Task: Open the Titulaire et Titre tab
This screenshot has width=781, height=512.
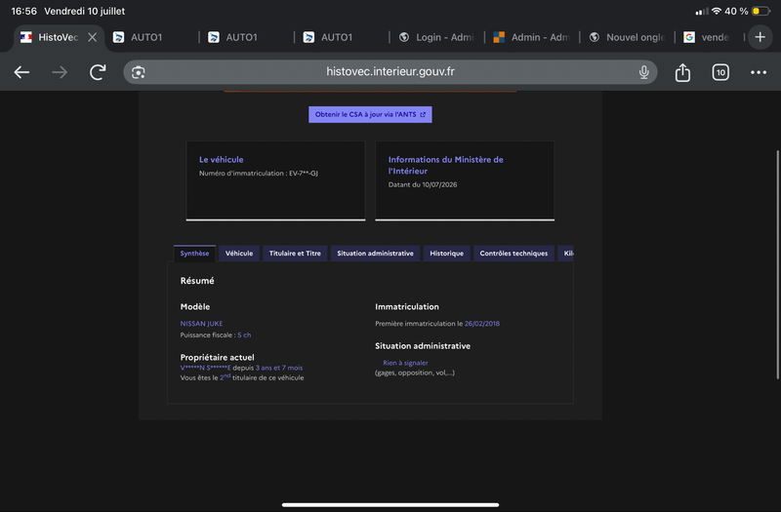Action: [295, 254]
